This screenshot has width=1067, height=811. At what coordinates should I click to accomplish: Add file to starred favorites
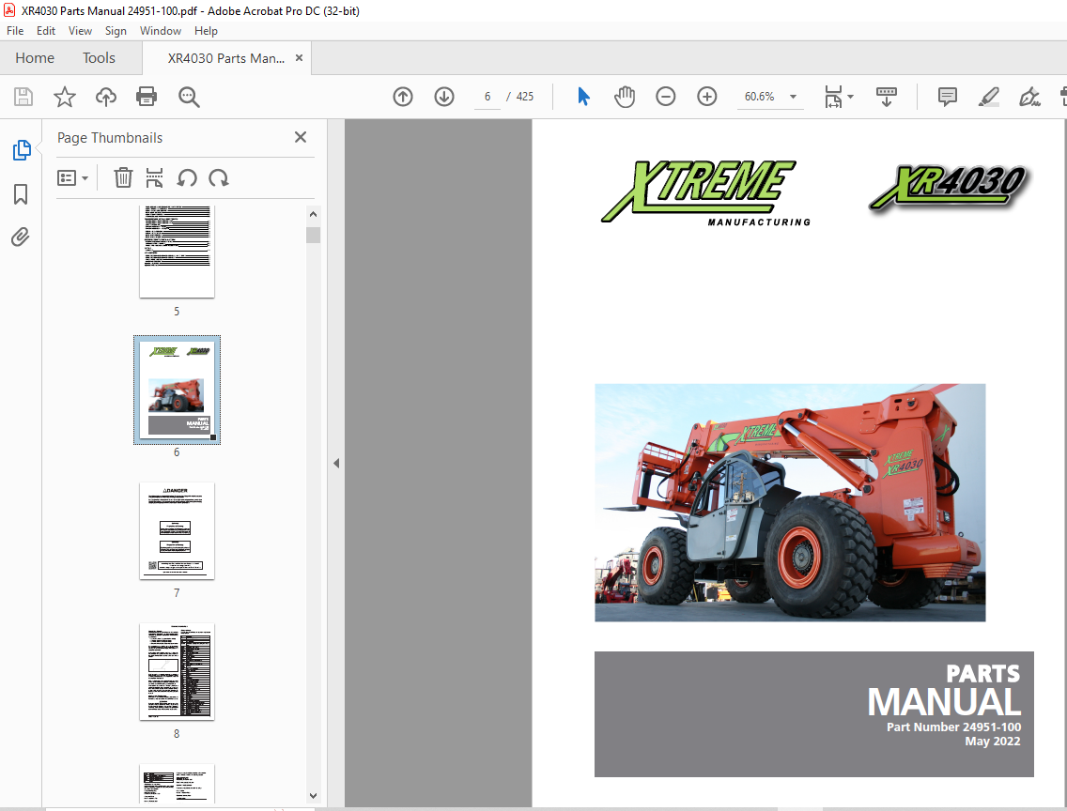click(x=65, y=97)
